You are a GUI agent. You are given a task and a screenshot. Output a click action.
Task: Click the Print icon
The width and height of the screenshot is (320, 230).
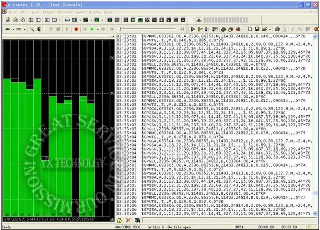(277, 29)
